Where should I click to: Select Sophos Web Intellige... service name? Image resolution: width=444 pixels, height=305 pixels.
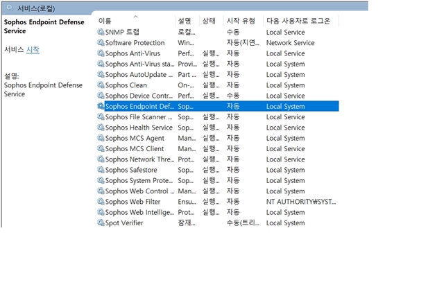pyautogui.click(x=139, y=213)
